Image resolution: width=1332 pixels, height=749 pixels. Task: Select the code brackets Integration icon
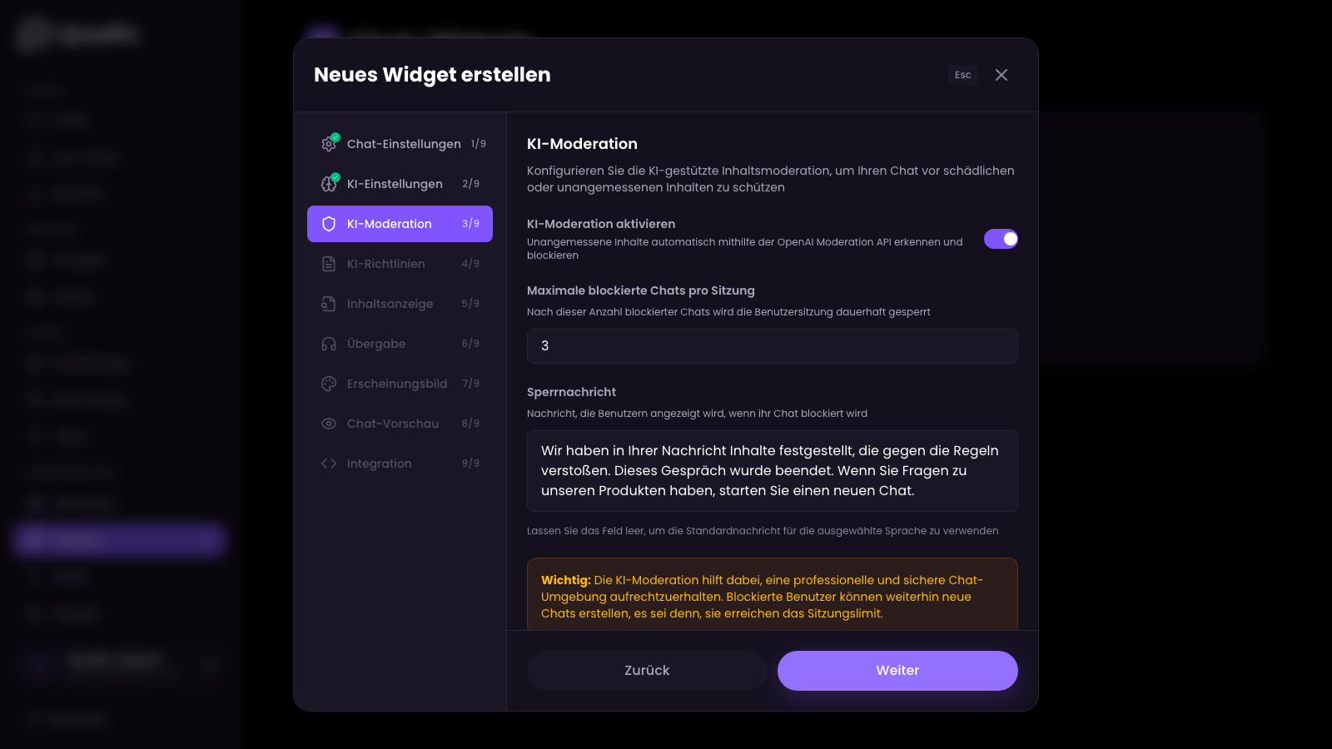click(x=329, y=463)
